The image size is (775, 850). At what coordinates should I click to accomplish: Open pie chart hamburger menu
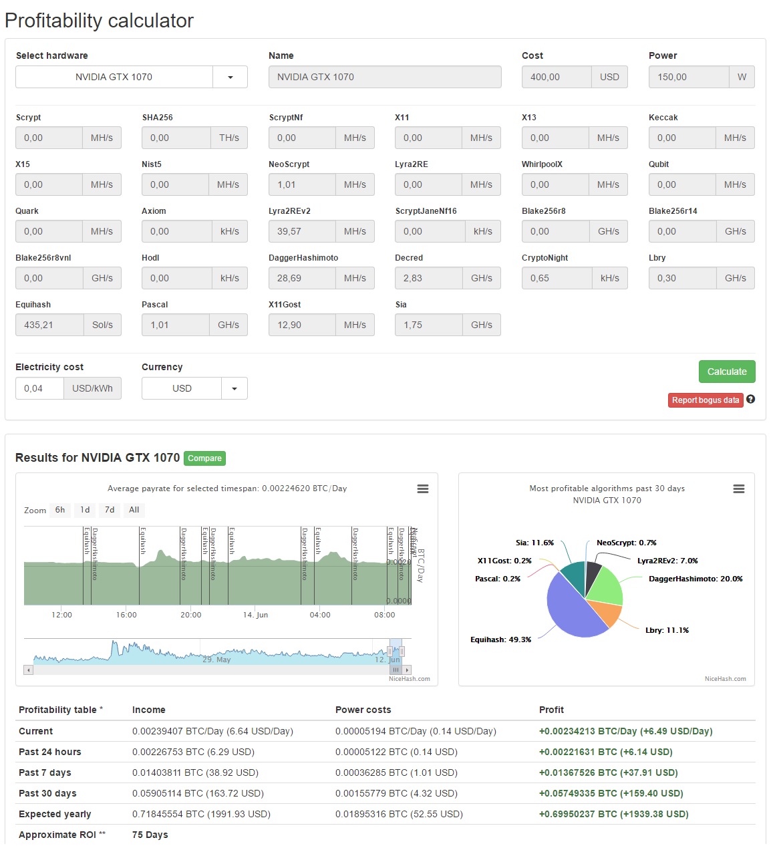tap(739, 489)
